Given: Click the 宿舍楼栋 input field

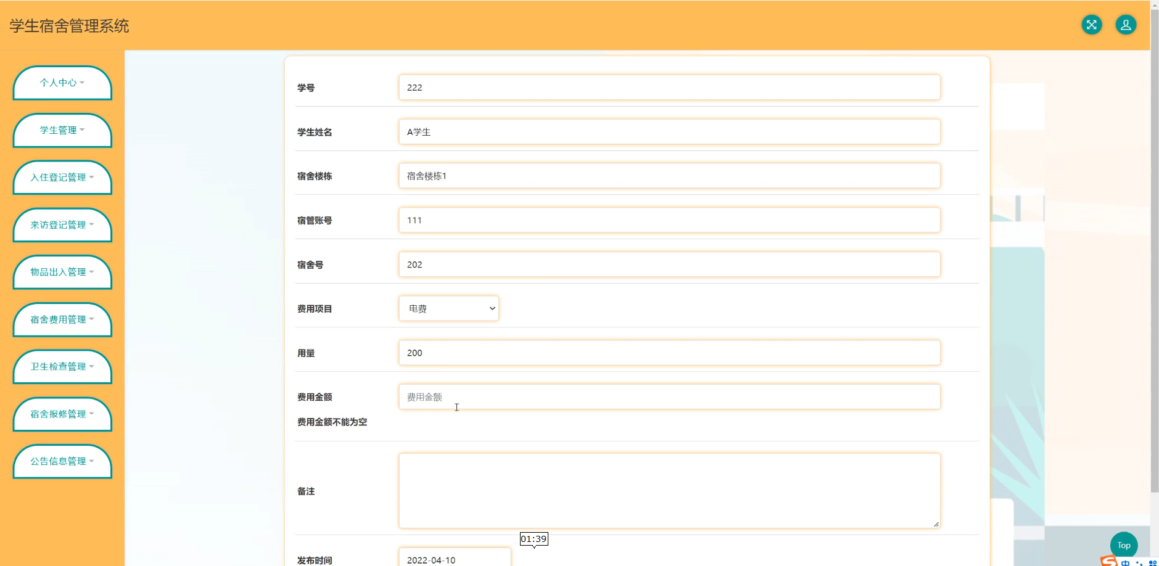Looking at the screenshot, I should click(669, 176).
